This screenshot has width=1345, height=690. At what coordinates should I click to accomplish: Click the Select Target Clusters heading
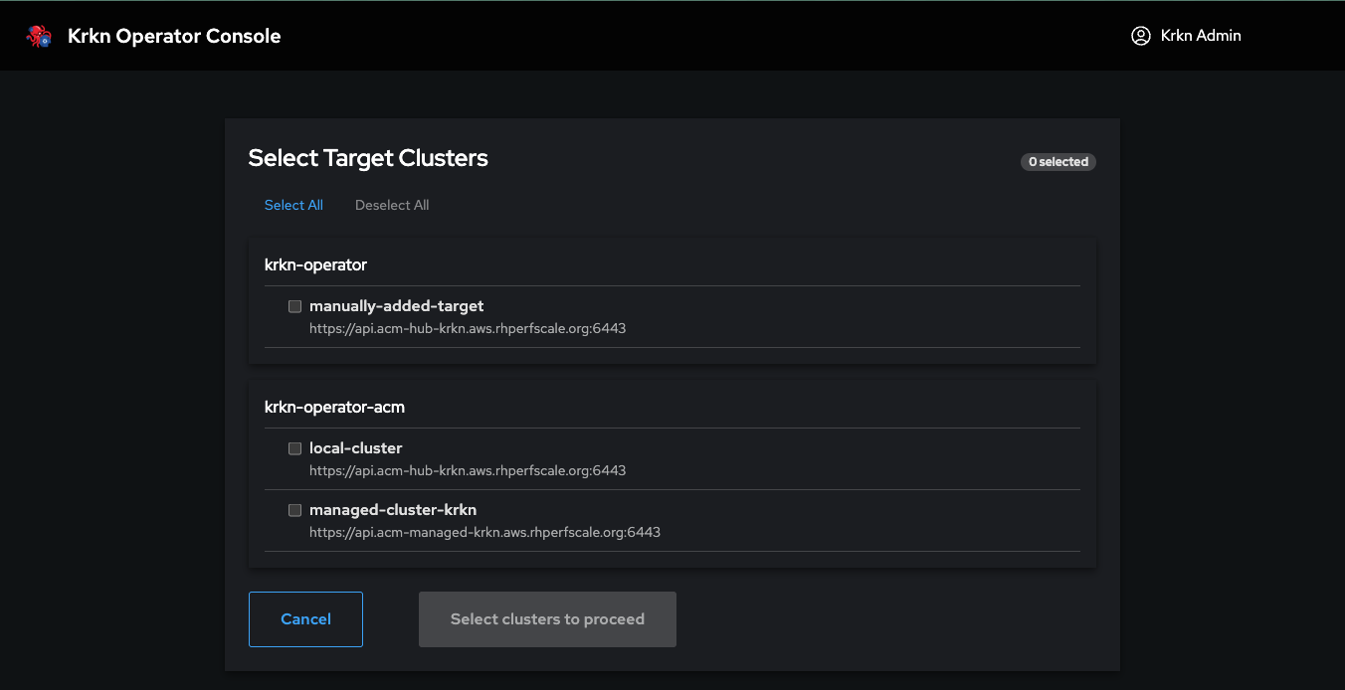(368, 158)
